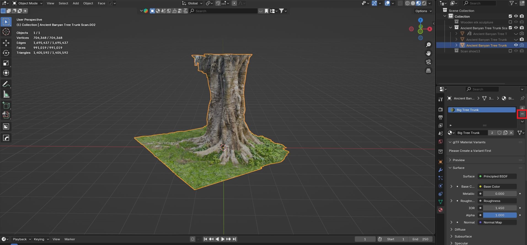Open the Object Mode dropdown
Image resolution: width=527 pixels, height=245 pixels.
28,3
